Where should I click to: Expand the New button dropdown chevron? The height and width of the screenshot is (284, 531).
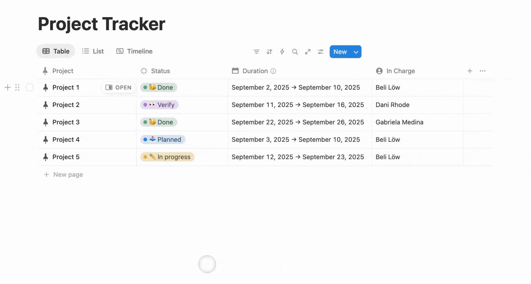point(356,52)
